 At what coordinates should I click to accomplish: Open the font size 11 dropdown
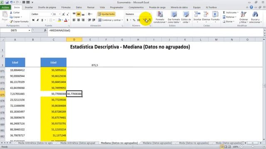(x=60, y=14)
